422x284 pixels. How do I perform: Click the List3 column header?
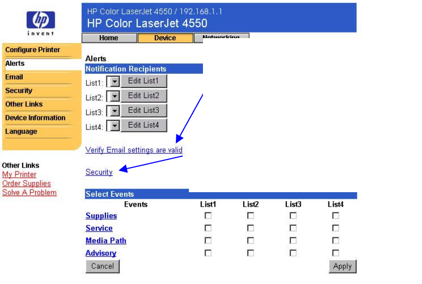(293, 204)
